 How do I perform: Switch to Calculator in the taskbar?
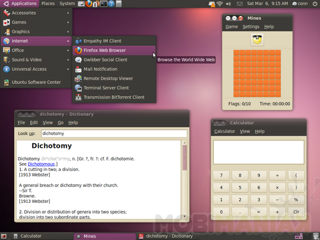[42, 236]
